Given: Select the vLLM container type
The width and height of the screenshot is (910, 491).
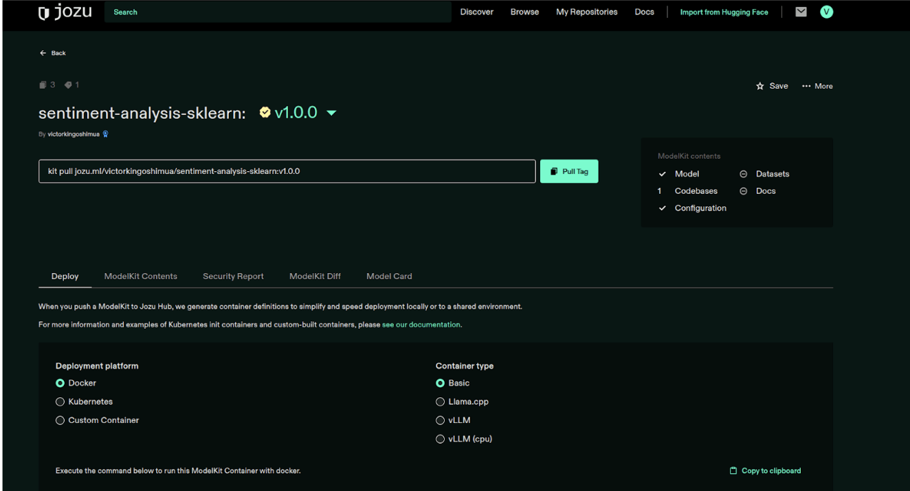Looking at the screenshot, I should [440, 420].
